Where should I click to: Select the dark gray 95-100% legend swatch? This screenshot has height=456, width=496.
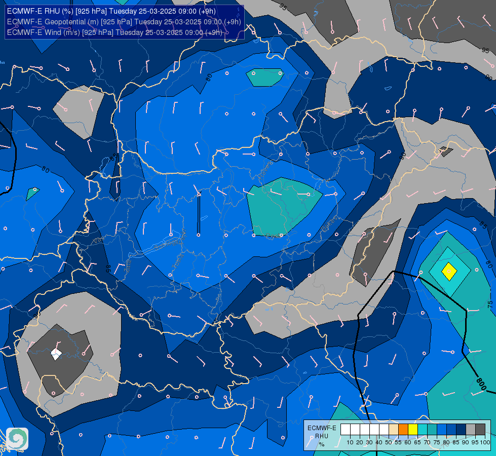click(x=480, y=430)
